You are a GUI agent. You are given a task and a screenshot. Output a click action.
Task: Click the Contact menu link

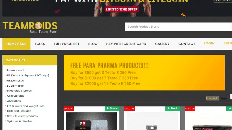click(187, 44)
